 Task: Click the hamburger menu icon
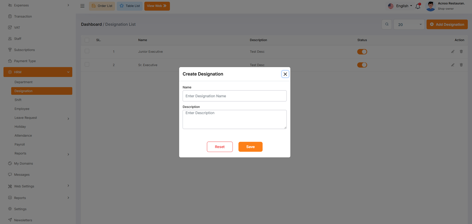82,6
